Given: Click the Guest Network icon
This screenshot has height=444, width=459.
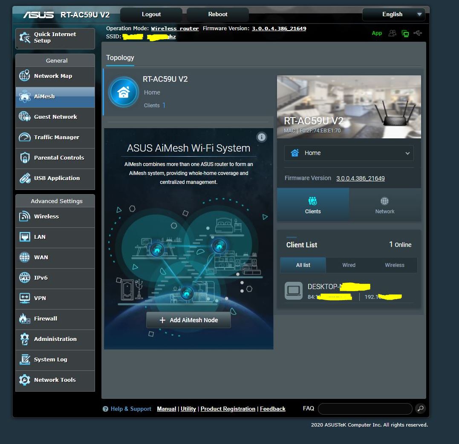Looking at the screenshot, I should point(25,117).
